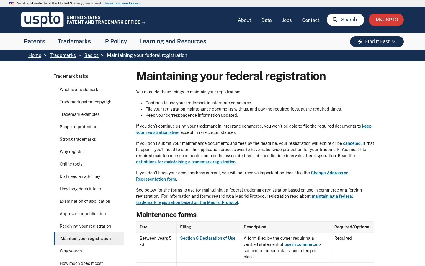
Task: Open "Trademark examples" in sidebar
Action: pos(80,114)
